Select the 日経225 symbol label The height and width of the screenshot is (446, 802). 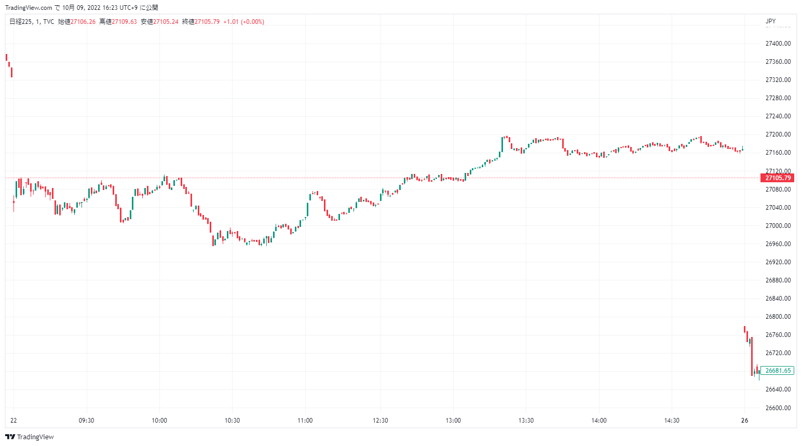pos(21,22)
